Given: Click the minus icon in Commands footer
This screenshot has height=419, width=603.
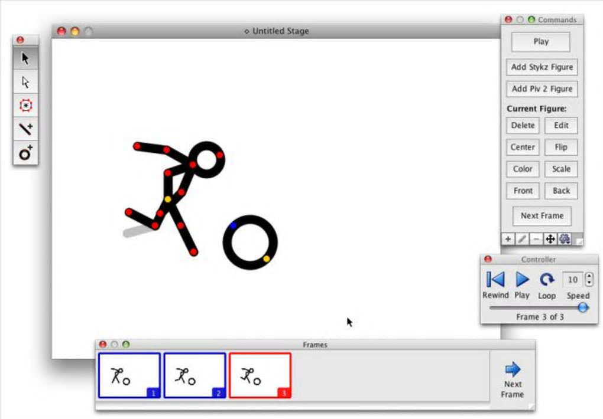Looking at the screenshot, I should click(x=536, y=239).
